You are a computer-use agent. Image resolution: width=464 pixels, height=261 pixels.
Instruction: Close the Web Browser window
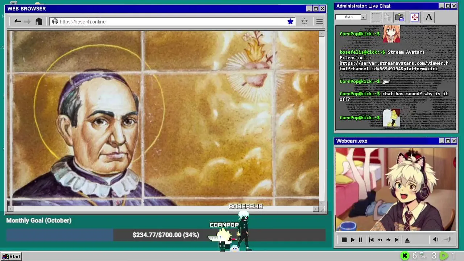coord(322,9)
